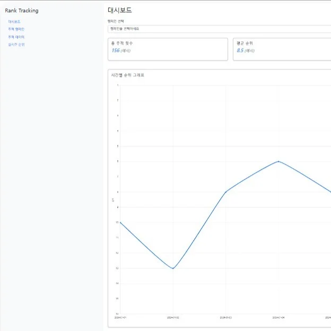Select the 총 추적 횟수 card title

(x=122, y=43)
